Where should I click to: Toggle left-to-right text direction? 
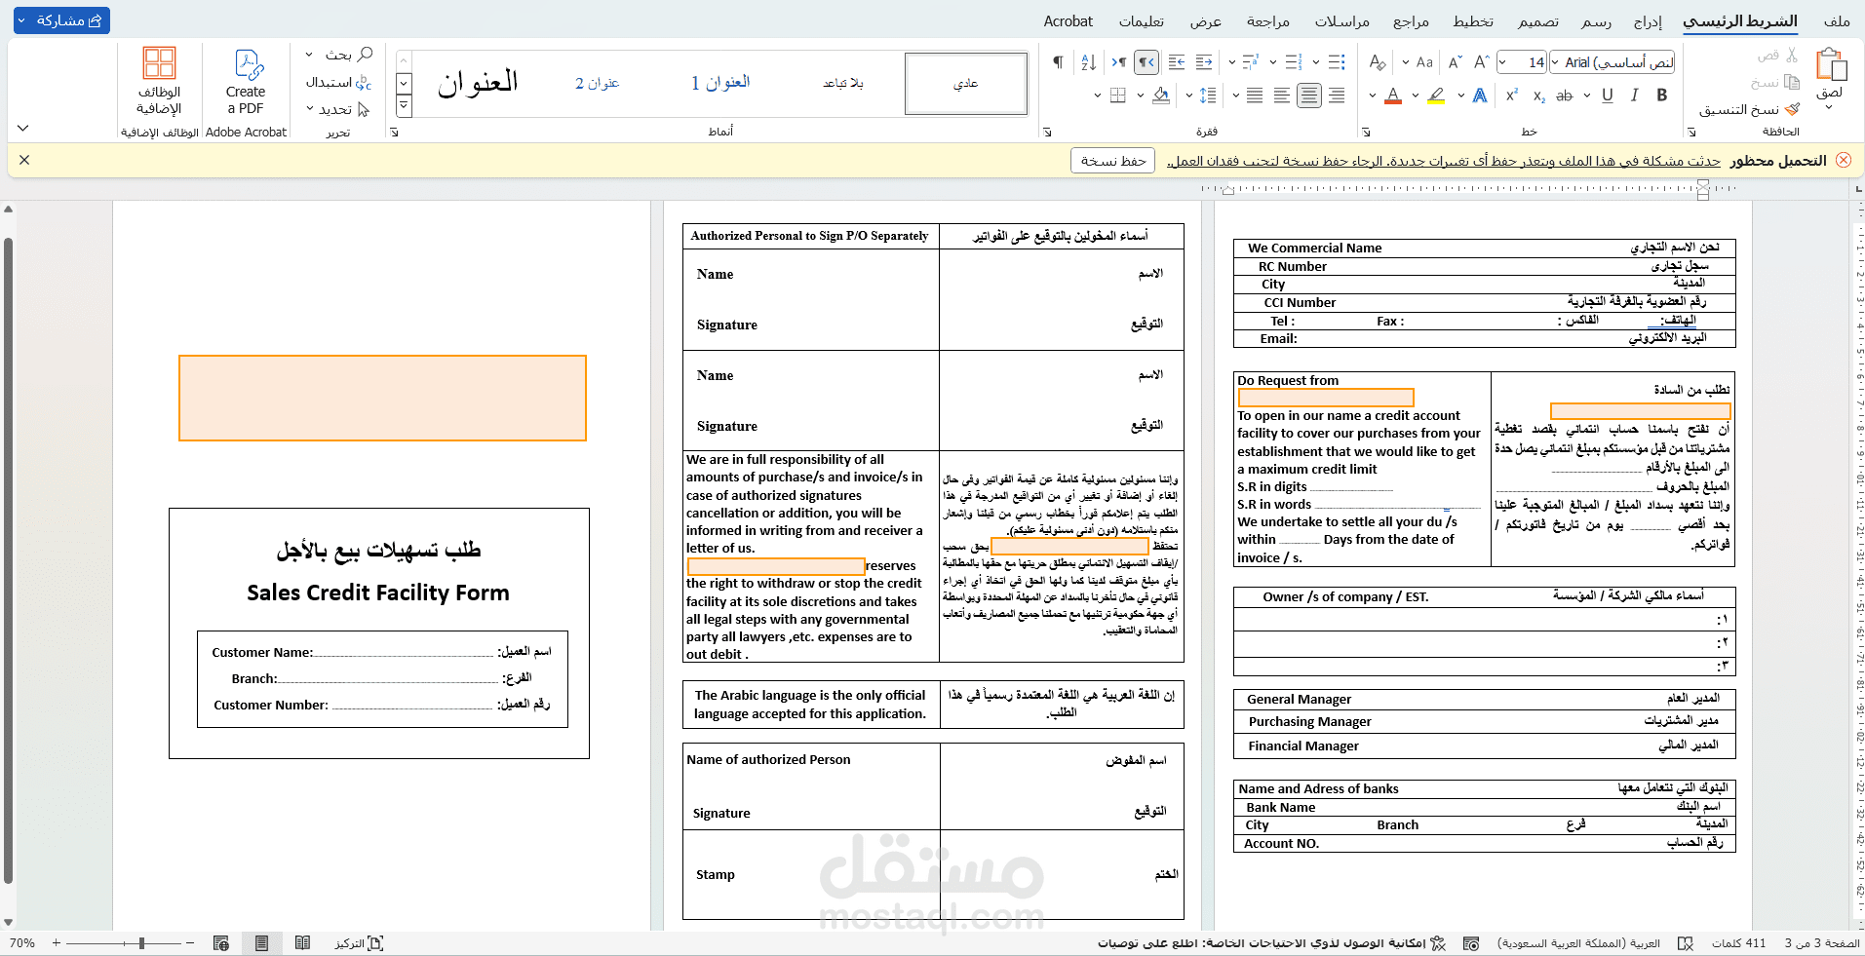pyautogui.click(x=1118, y=62)
